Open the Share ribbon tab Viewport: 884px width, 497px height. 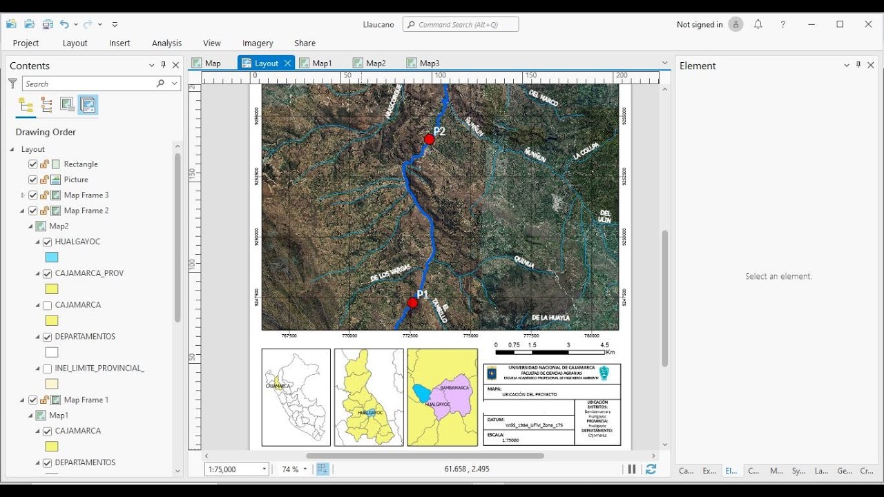point(305,43)
